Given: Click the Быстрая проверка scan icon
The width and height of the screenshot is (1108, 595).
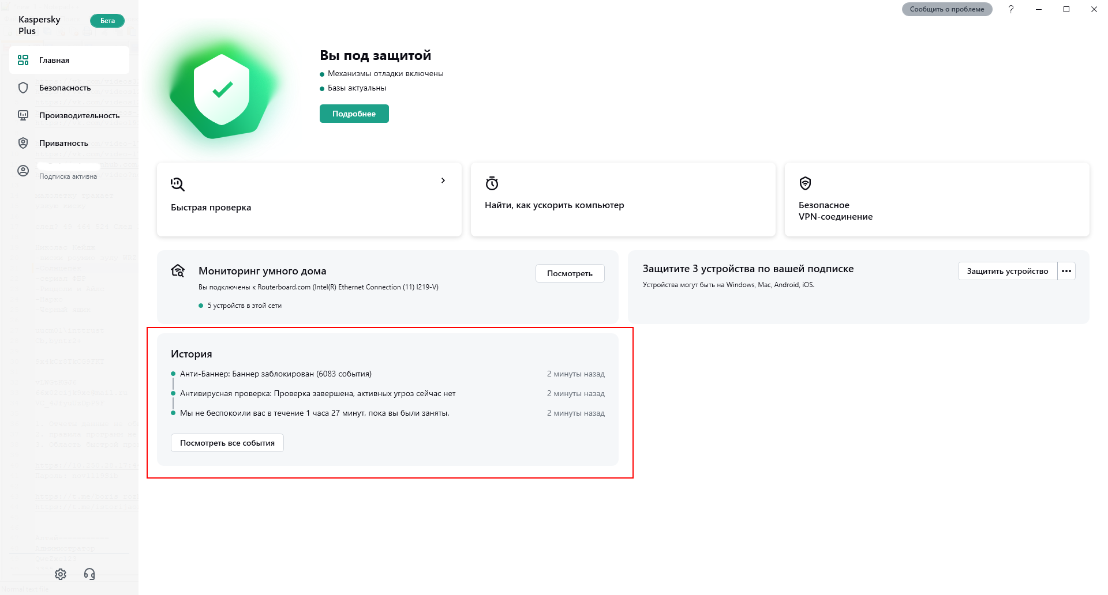Looking at the screenshot, I should (x=178, y=184).
